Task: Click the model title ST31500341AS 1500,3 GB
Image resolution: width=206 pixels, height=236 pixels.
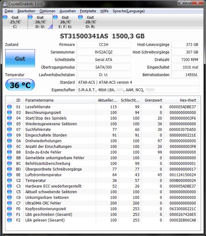Action: point(102,36)
